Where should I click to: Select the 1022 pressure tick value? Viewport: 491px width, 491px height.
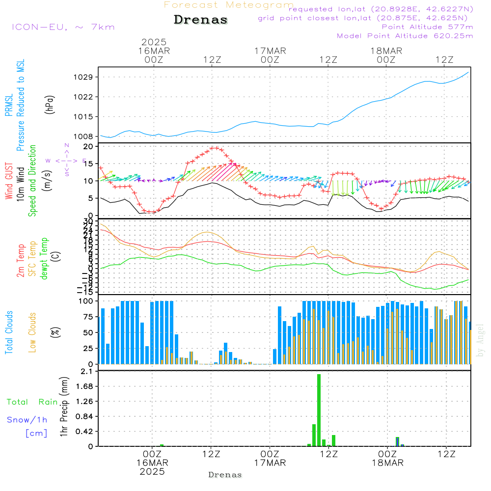click(x=83, y=97)
